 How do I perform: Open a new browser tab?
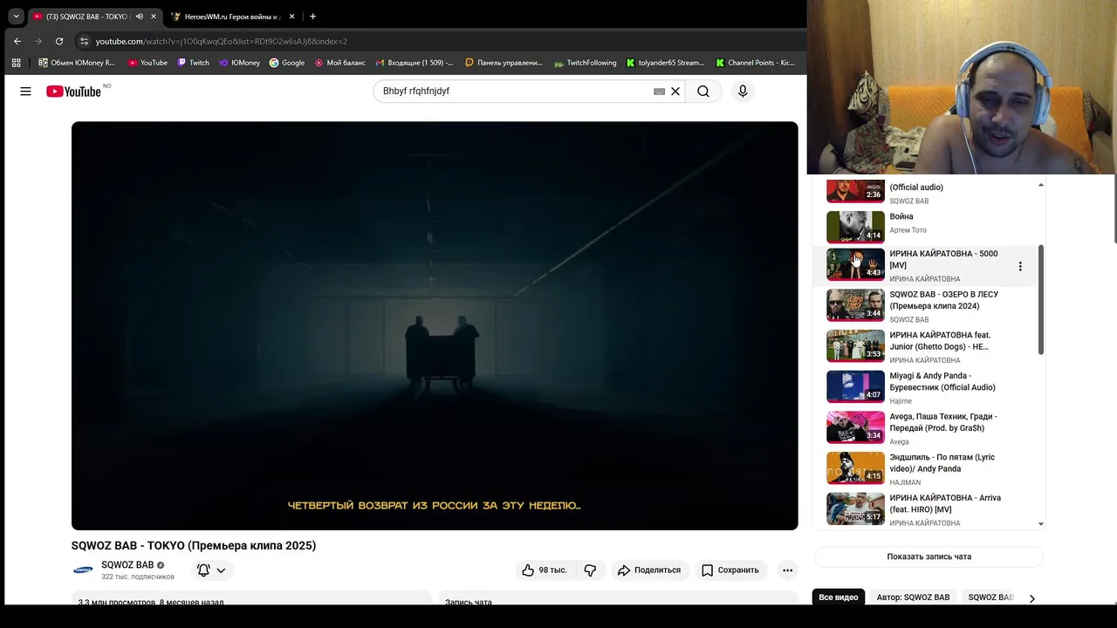tap(312, 16)
